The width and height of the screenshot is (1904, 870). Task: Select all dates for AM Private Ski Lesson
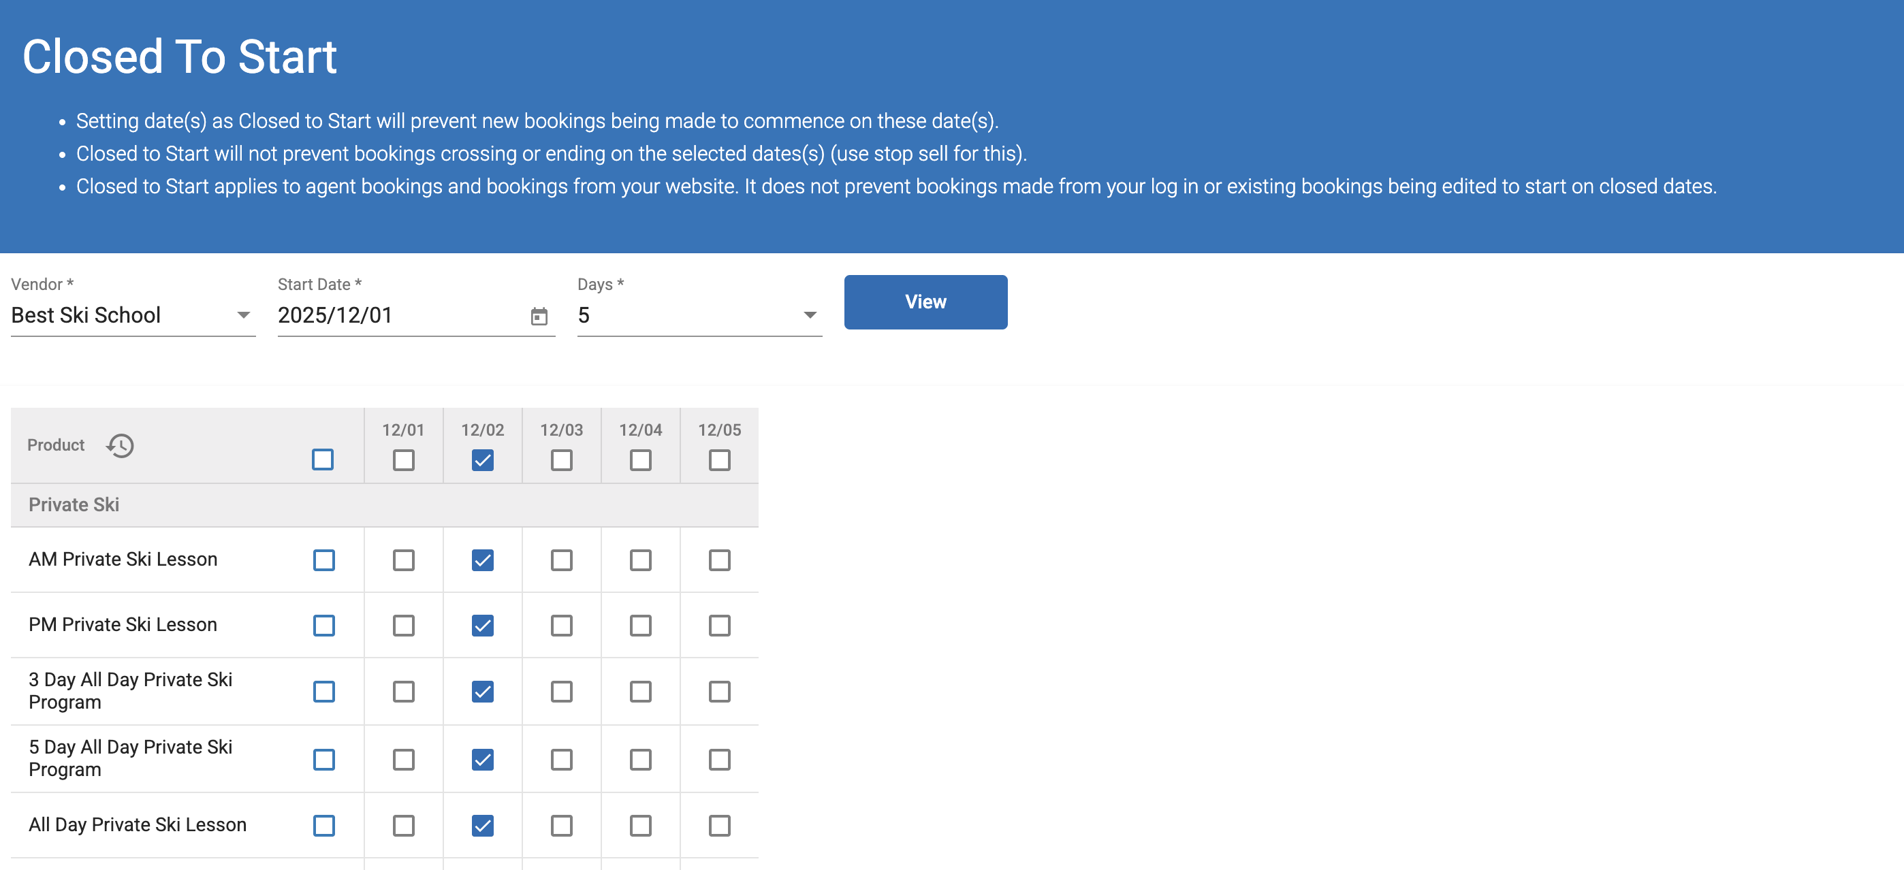tap(323, 560)
